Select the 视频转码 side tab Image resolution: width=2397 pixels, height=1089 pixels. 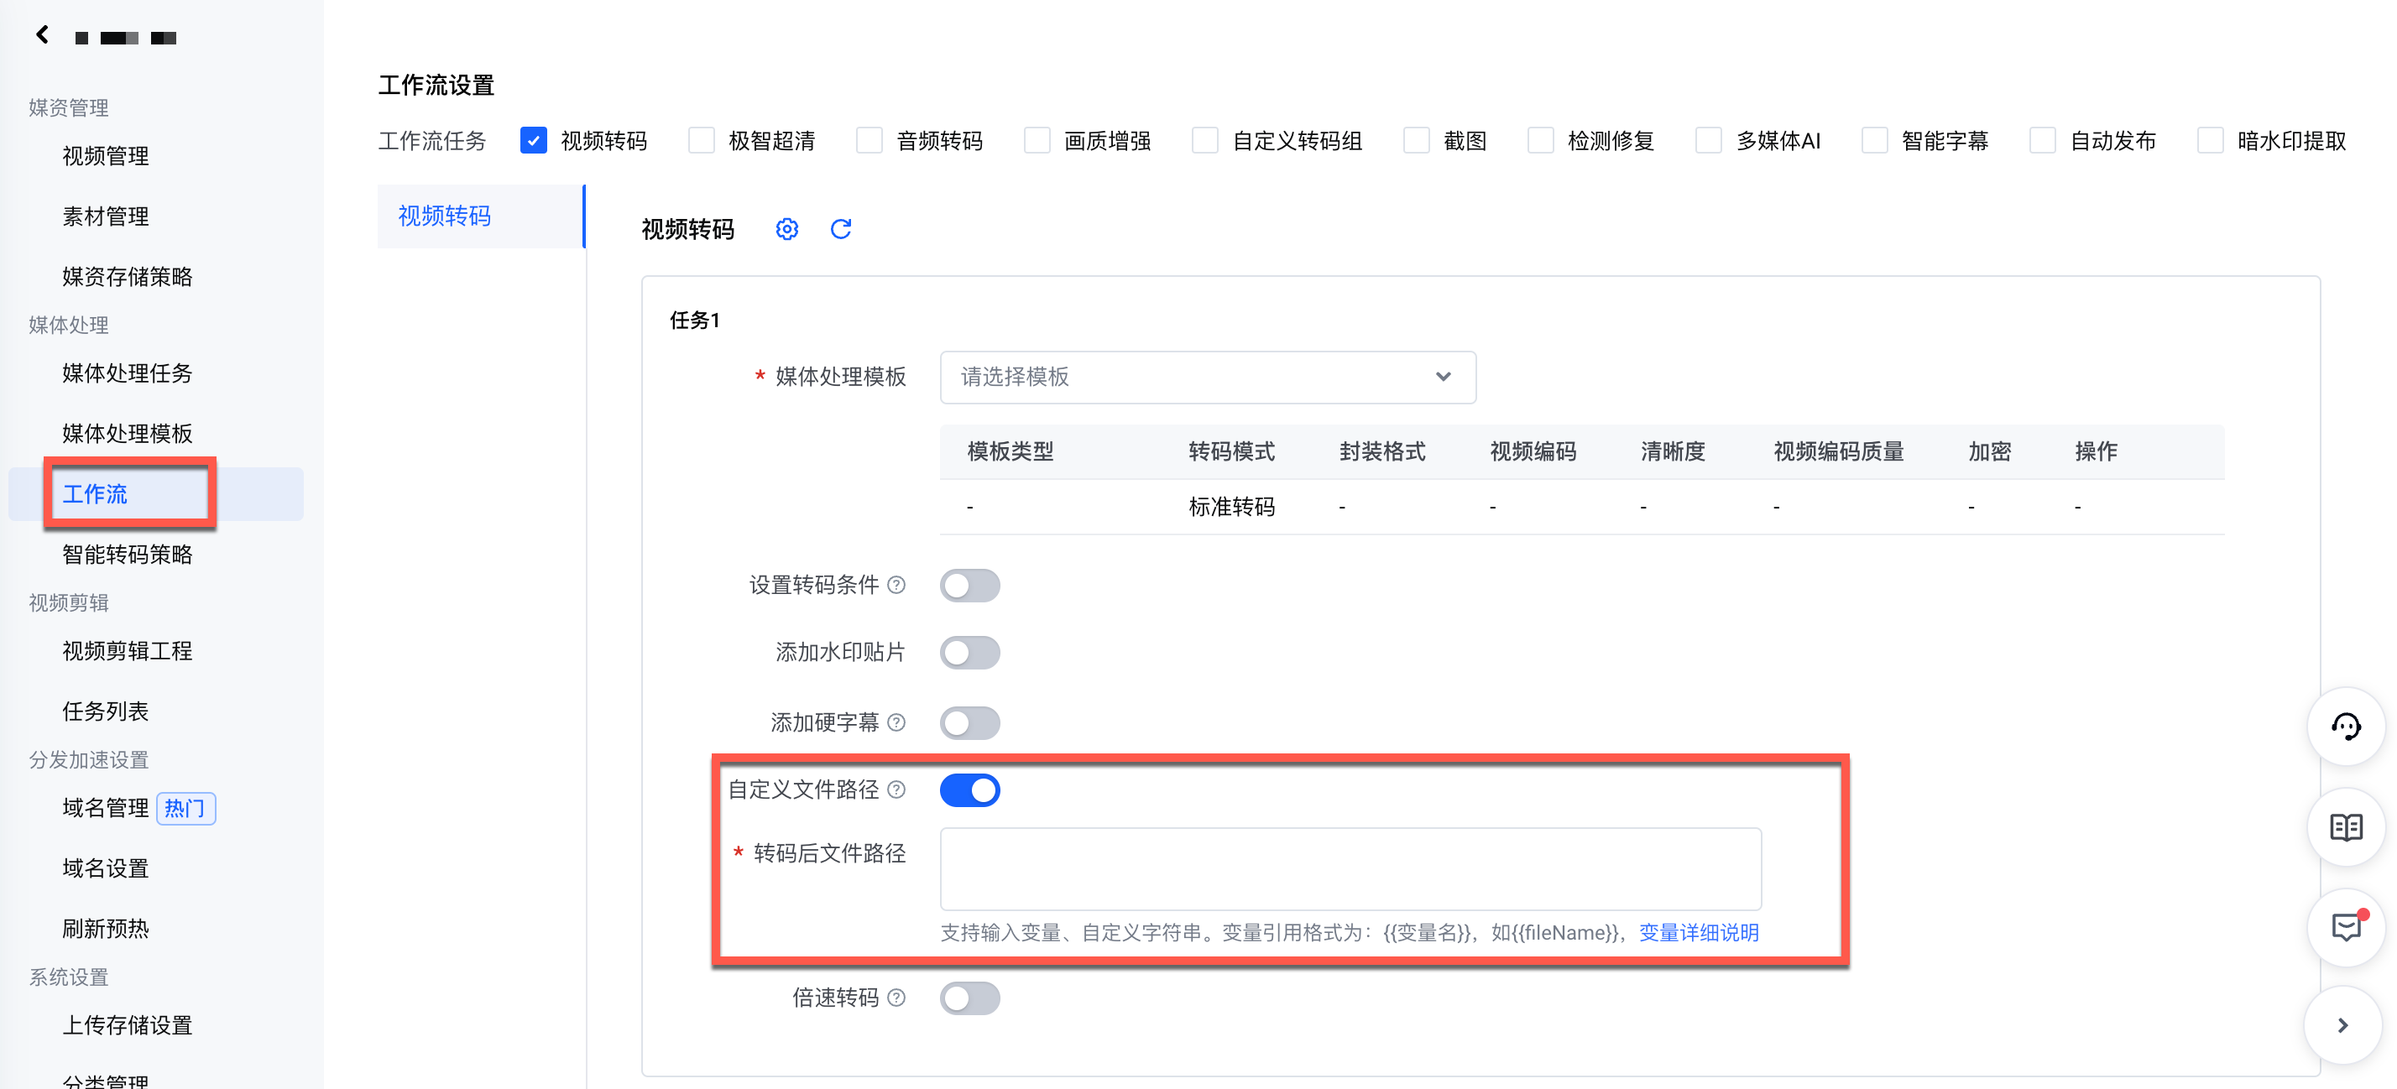pos(481,216)
